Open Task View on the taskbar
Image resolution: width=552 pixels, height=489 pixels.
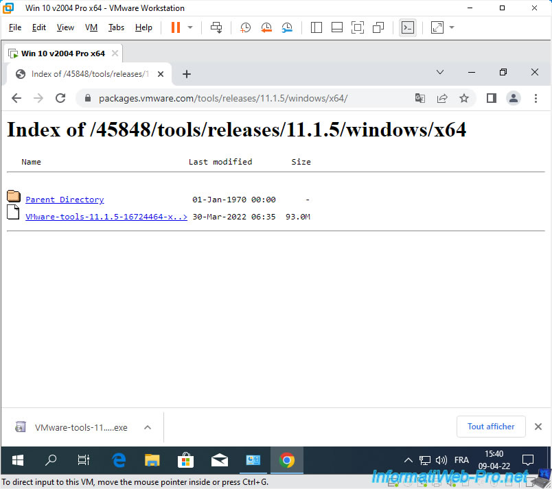(84, 460)
